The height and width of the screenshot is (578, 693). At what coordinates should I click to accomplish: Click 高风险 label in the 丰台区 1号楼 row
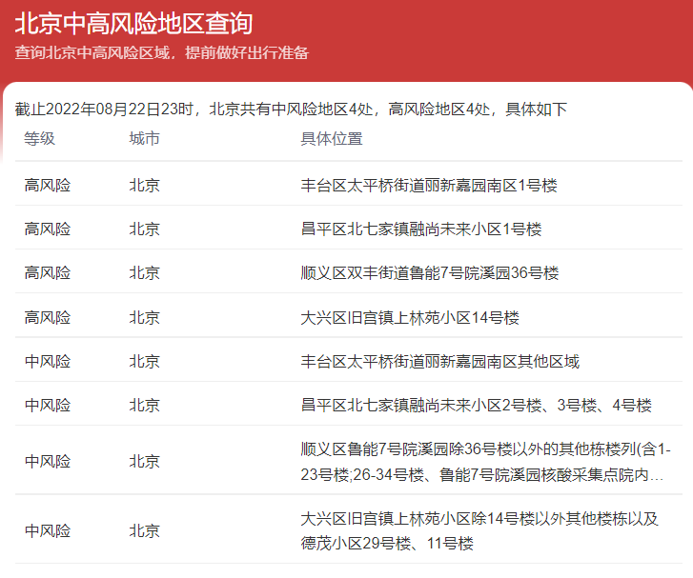click(48, 185)
